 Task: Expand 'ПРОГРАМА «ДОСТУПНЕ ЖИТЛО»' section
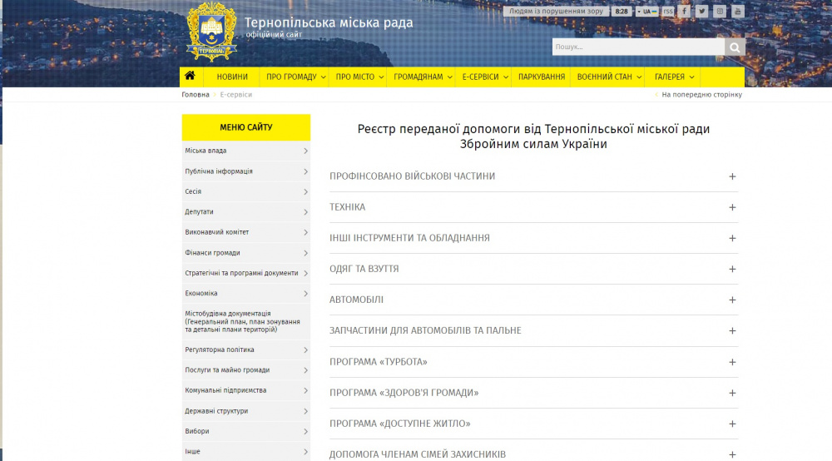(533, 424)
